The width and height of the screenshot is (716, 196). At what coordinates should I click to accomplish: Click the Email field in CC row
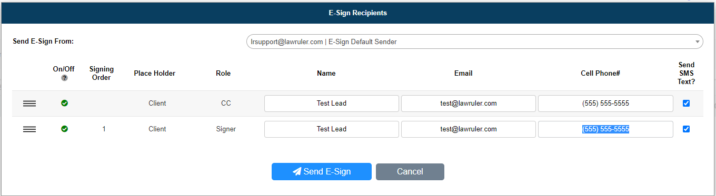tap(469, 104)
